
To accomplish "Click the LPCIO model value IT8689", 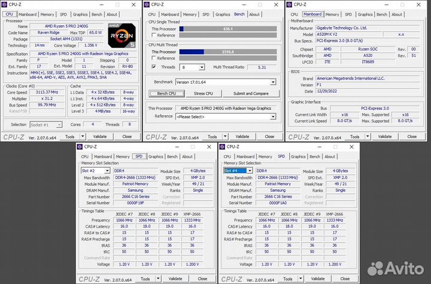I will 368,62.
